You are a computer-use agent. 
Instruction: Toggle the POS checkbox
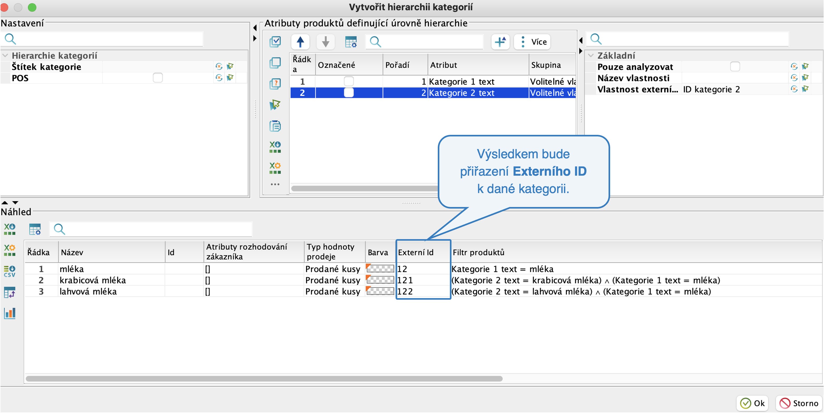[x=158, y=77]
